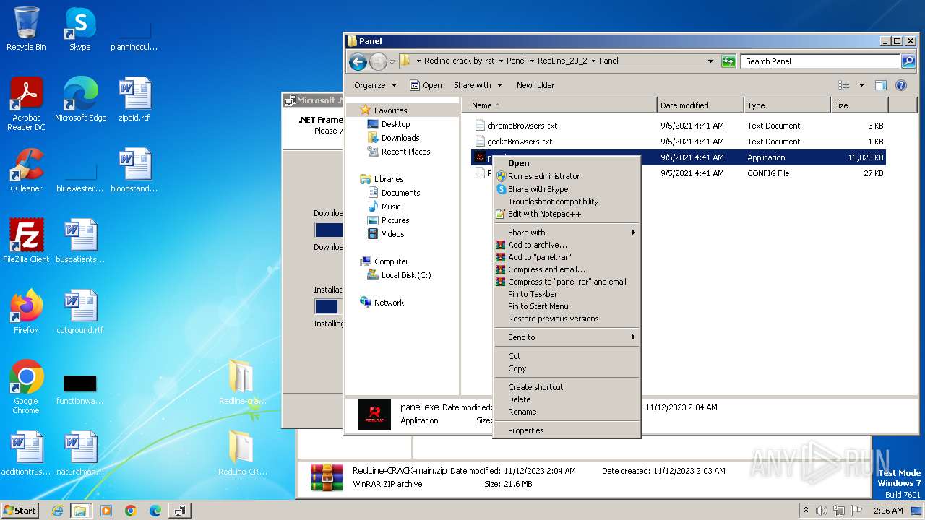This screenshot has width=925, height=520.
Task: Click the New folder button
Action: click(535, 85)
